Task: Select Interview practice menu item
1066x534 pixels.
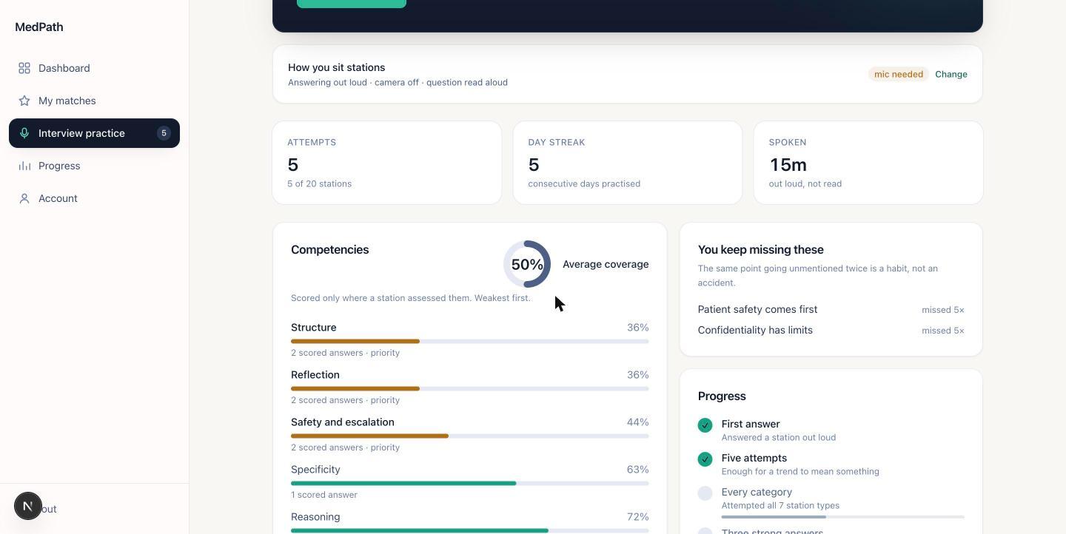Action: coord(94,133)
